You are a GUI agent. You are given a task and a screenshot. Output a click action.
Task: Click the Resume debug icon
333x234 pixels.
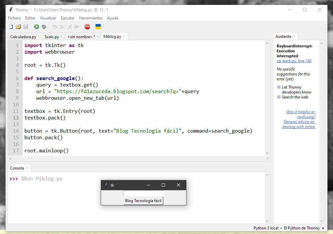pyautogui.click(x=76, y=27)
